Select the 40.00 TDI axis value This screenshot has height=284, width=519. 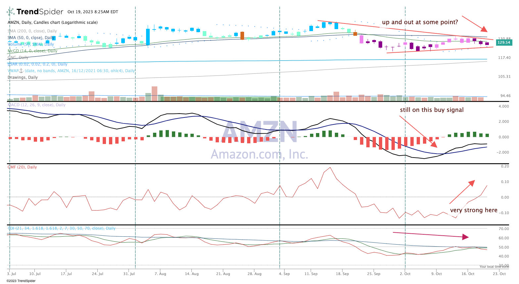coord(504,256)
